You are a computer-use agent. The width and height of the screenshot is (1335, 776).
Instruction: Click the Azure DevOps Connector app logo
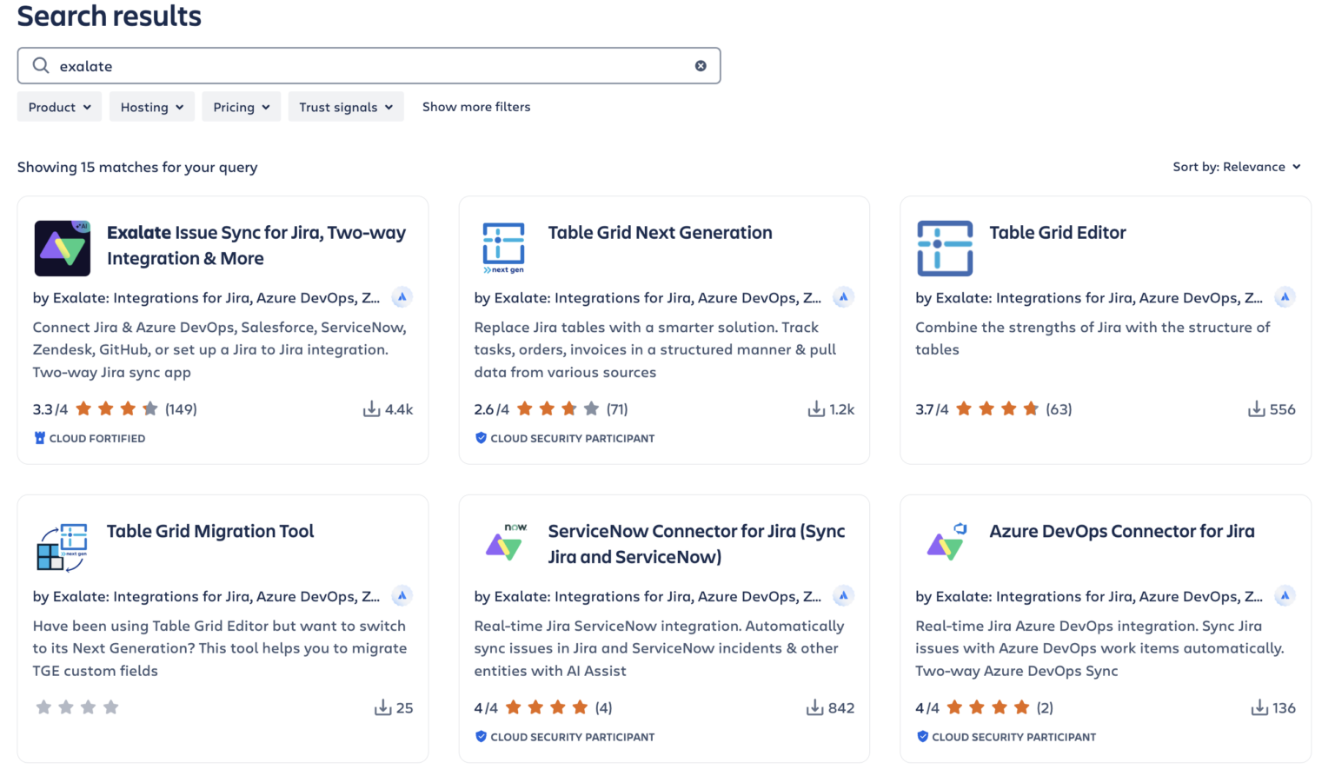pyautogui.click(x=946, y=543)
